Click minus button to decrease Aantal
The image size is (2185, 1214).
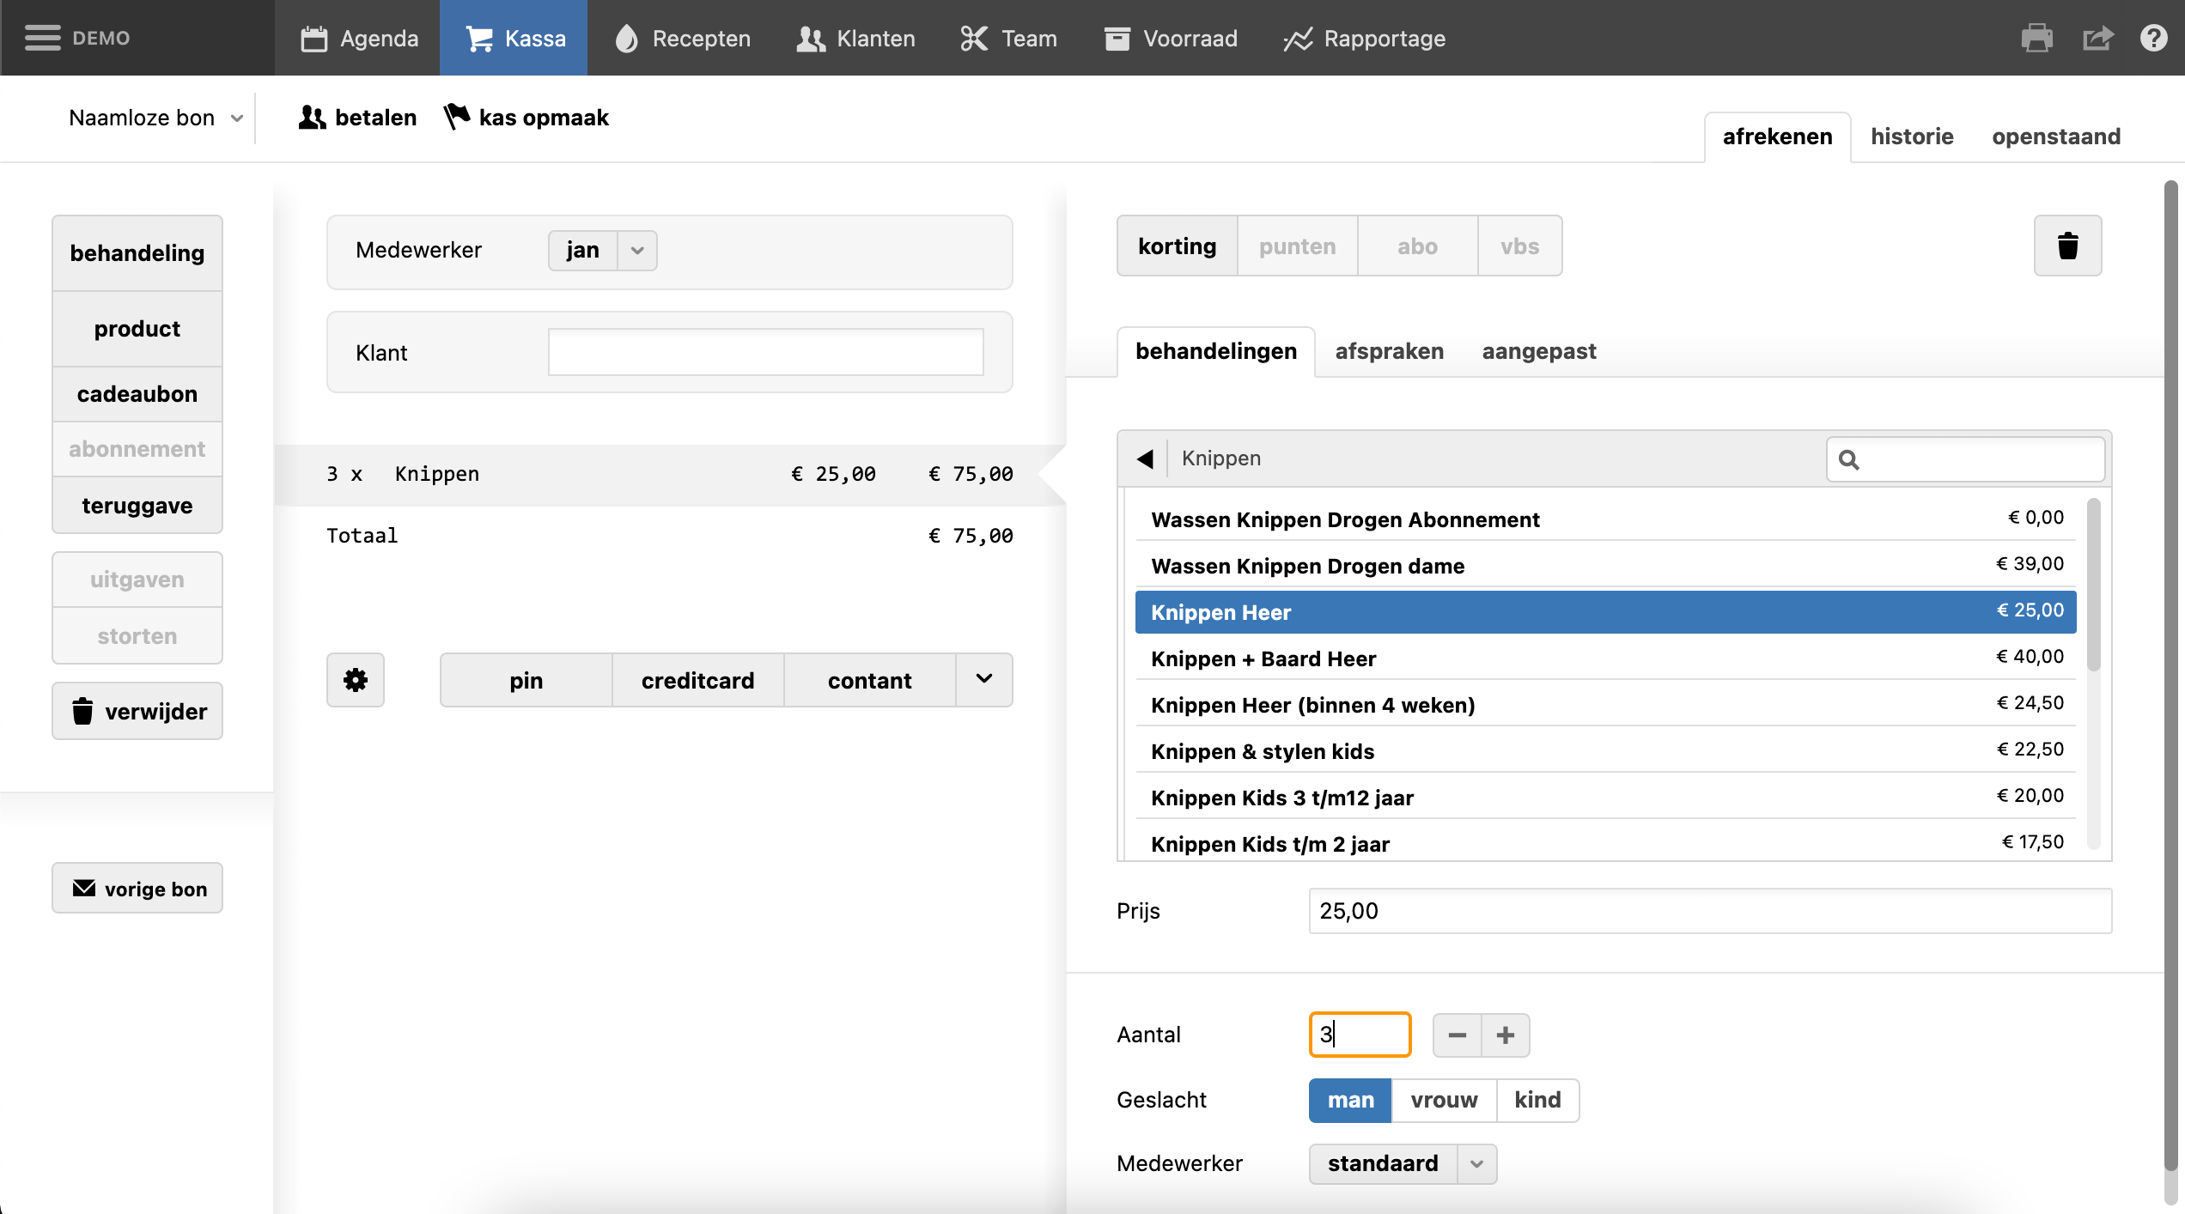[1457, 1035]
